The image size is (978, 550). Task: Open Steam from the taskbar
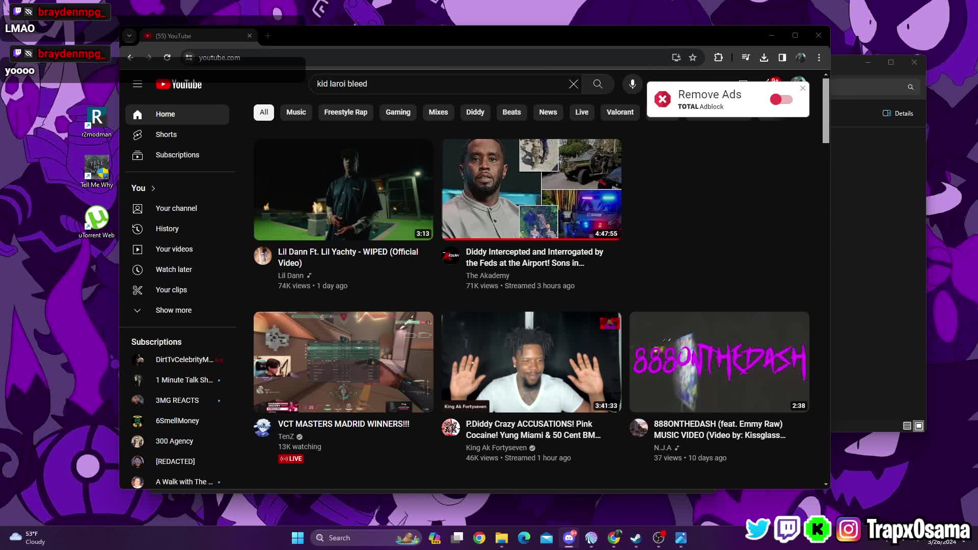(x=636, y=538)
